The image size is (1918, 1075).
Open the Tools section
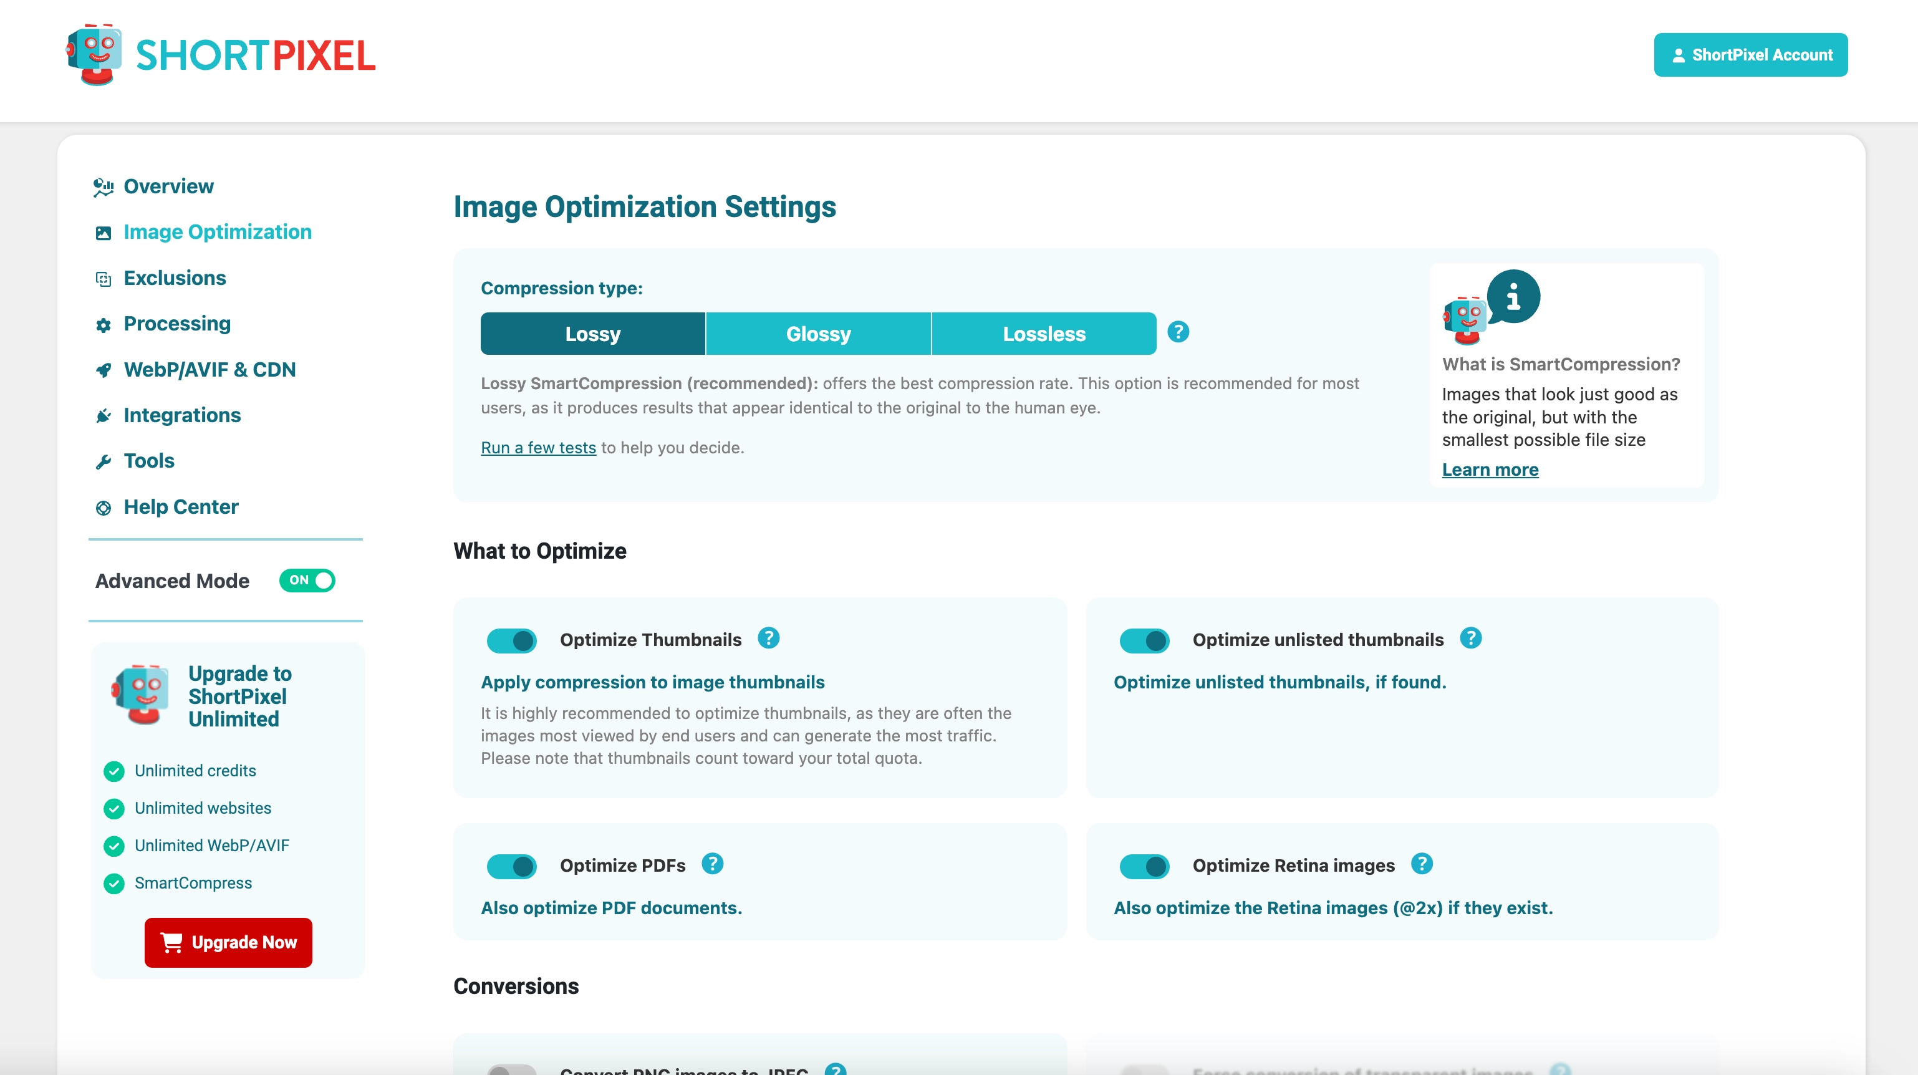(149, 461)
